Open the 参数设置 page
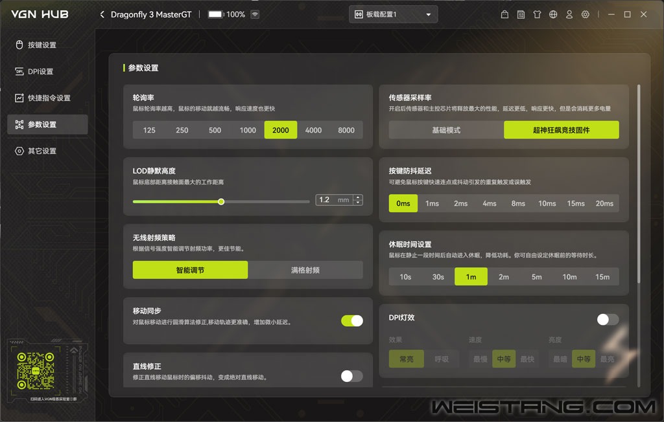The image size is (664, 422). click(x=47, y=124)
